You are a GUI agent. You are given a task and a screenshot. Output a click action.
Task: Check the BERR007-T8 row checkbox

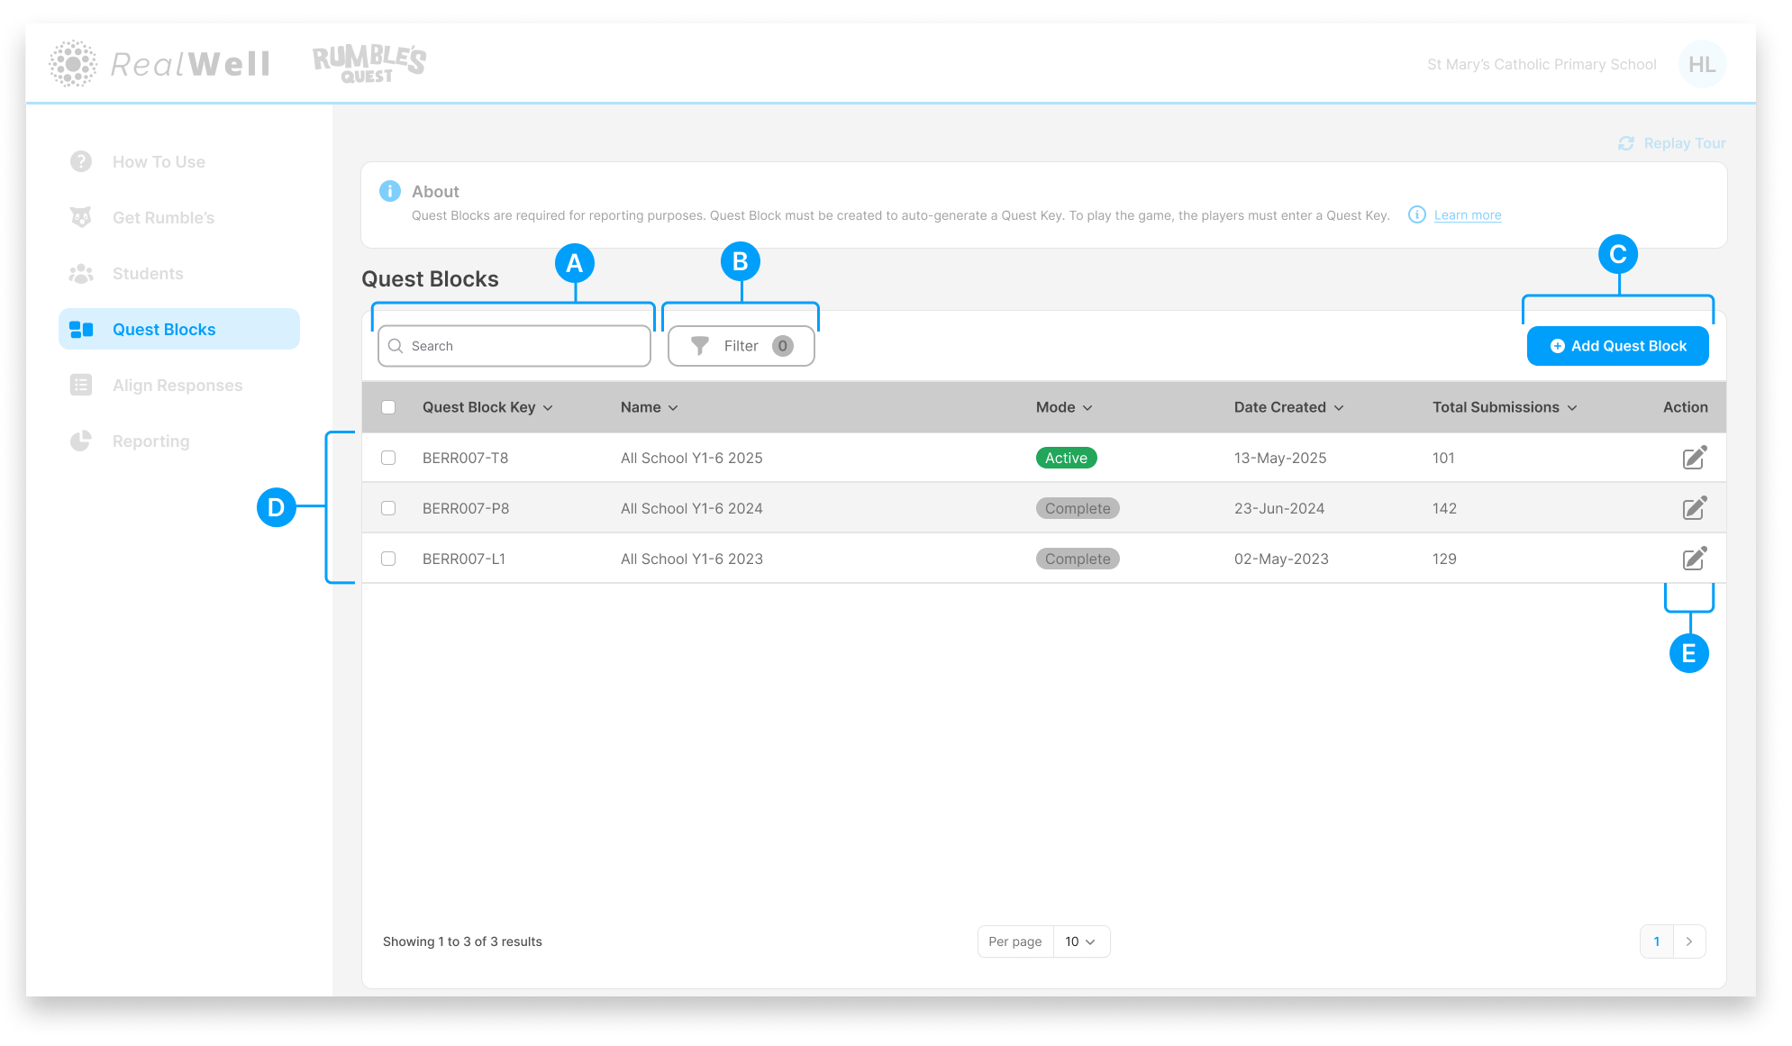click(x=388, y=458)
